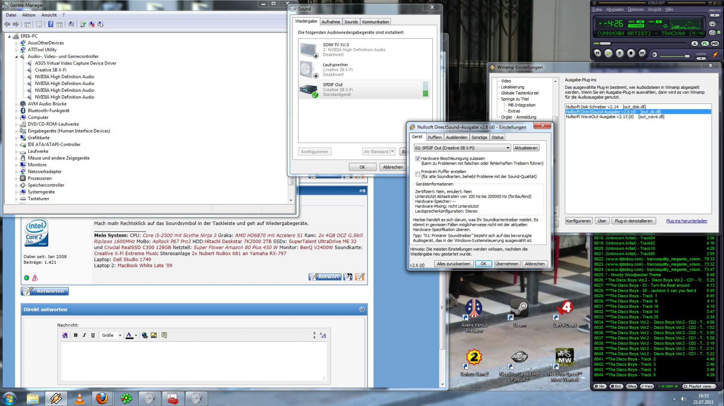
Task: Click the Device Manager back arrow
Action: point(7,24)
